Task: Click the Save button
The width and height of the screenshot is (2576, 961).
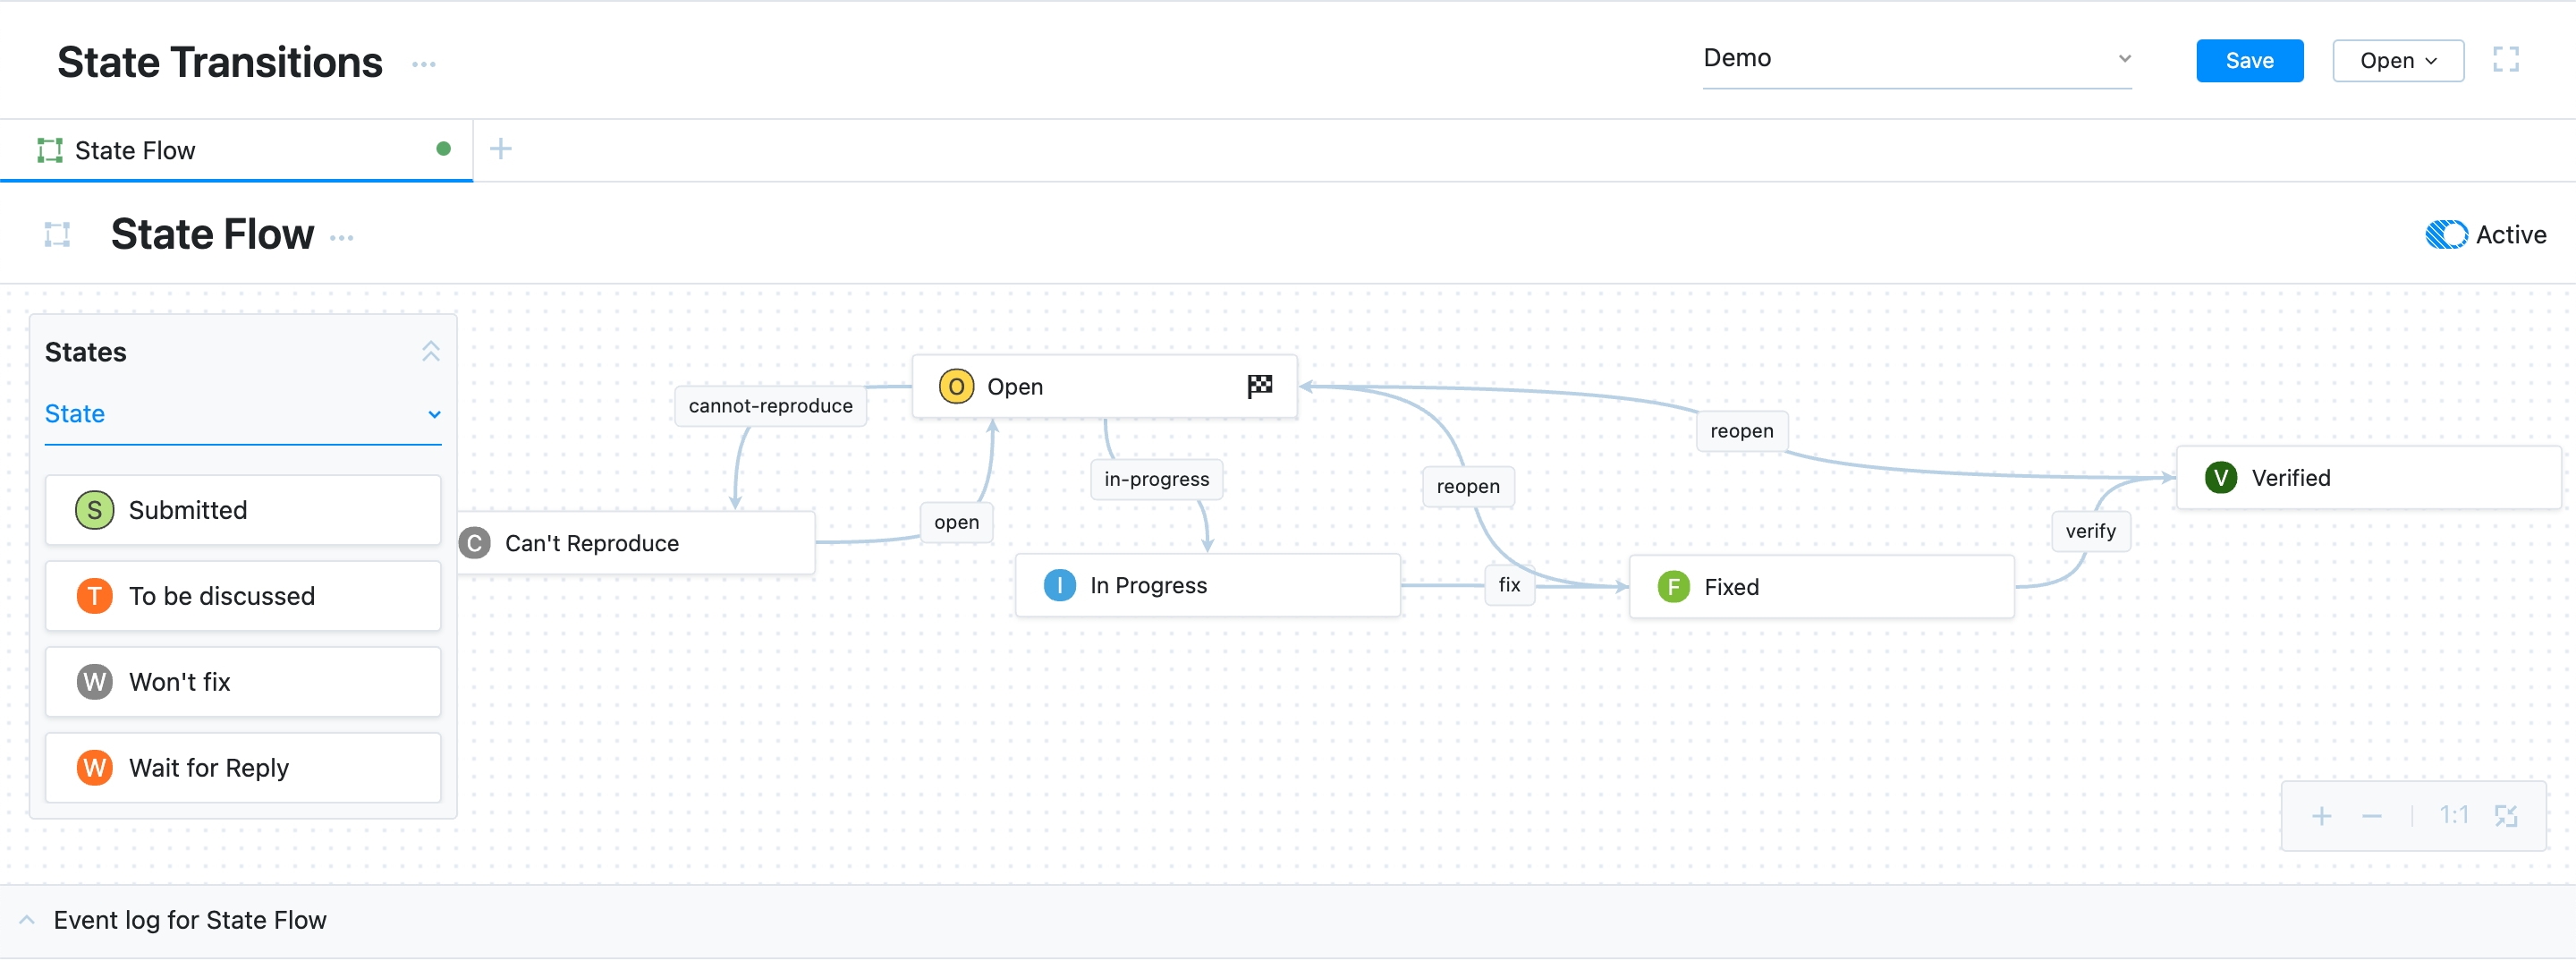Action: point(2249,61)
